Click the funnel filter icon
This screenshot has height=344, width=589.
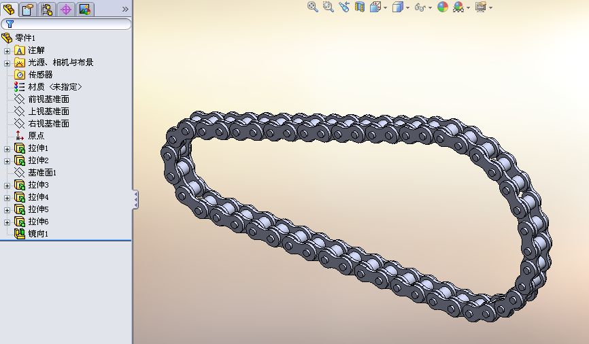pyautogui.click(x=10, y=24)
